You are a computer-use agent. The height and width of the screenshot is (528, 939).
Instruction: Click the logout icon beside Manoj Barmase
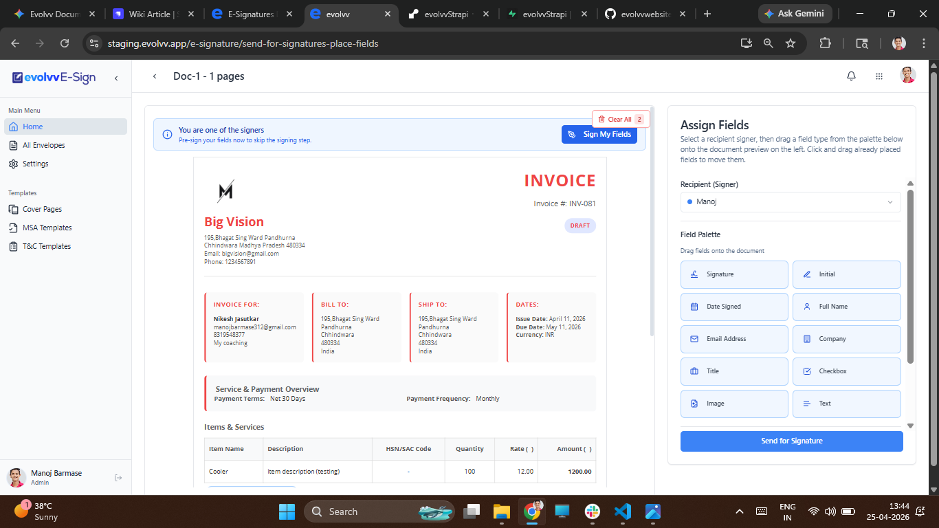(118, 478)
